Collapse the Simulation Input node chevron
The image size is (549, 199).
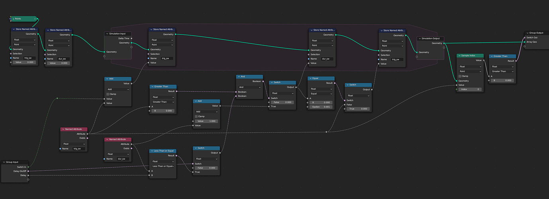coord(107,34)
